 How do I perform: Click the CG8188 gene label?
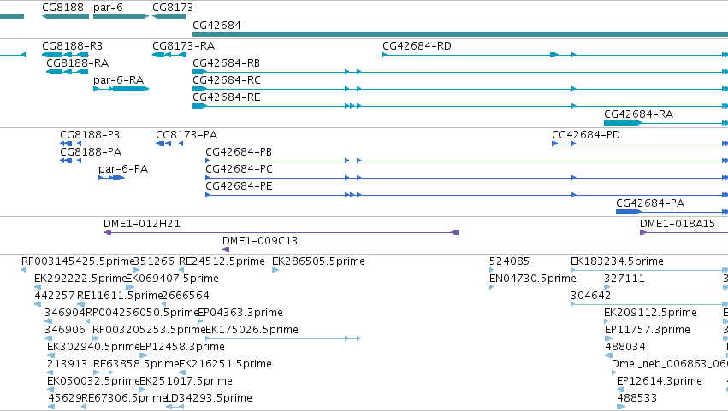pos(62,8)
